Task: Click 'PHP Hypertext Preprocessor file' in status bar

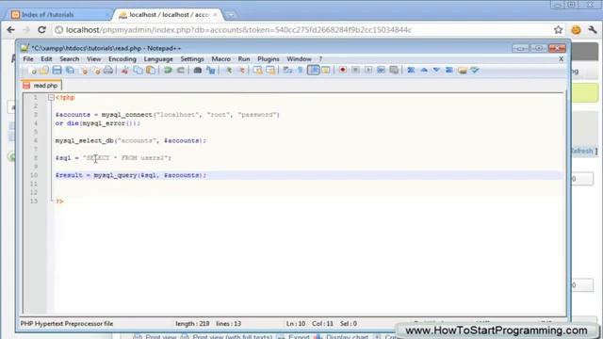Action: coord(67,324)
